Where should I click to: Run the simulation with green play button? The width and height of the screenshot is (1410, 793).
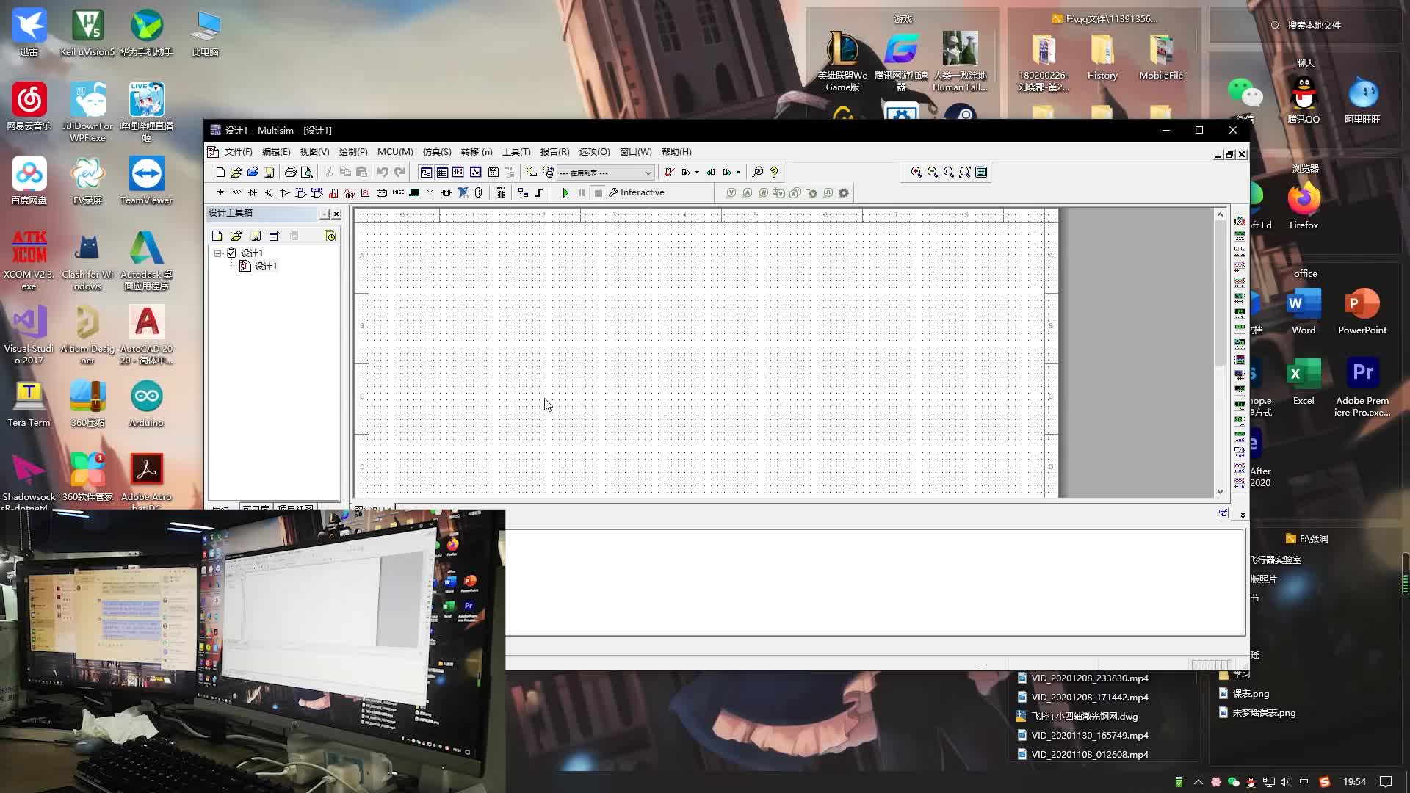pos(565,193)
